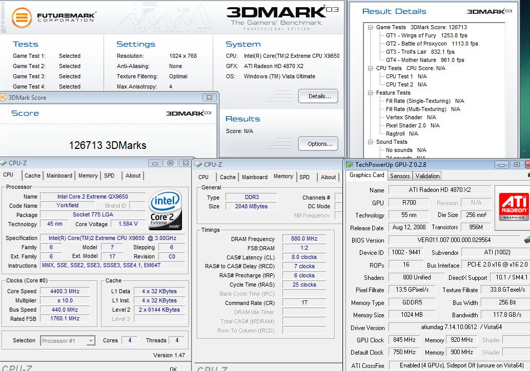Click the 126713 3DMarks score text
Viewport: 530px width, 371px height.
point(108,145)
